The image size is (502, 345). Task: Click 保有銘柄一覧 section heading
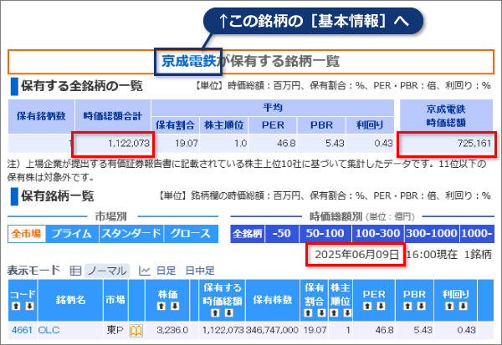point(57,196)
